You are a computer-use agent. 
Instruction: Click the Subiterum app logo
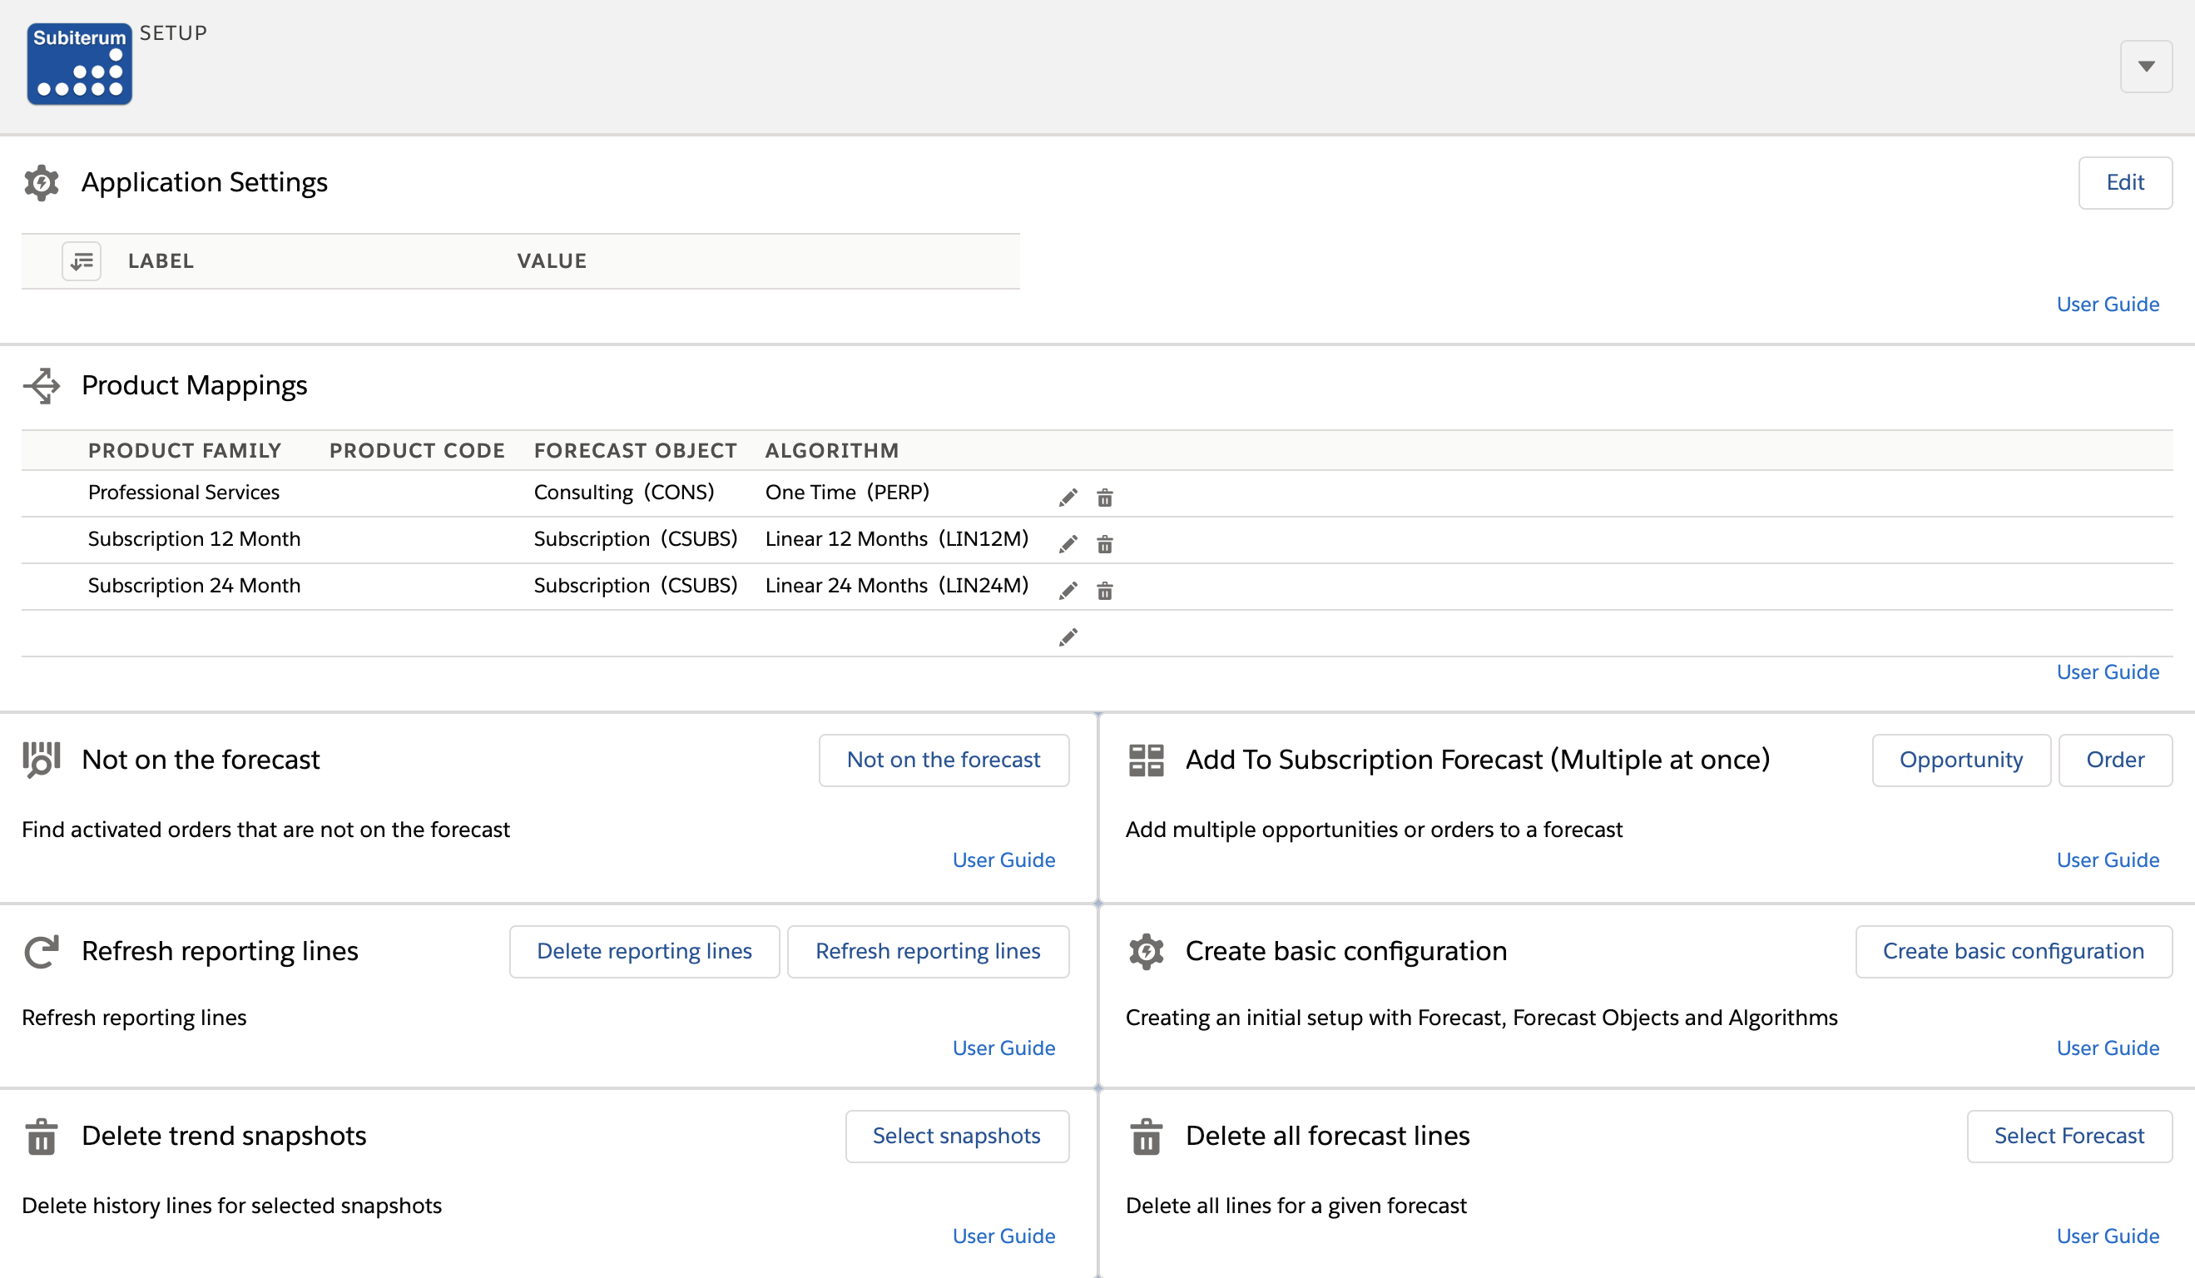tap(79, 64)
